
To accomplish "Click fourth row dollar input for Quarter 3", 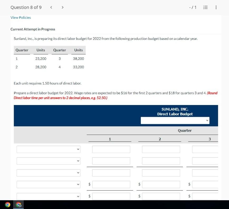I will click(205, 184).
